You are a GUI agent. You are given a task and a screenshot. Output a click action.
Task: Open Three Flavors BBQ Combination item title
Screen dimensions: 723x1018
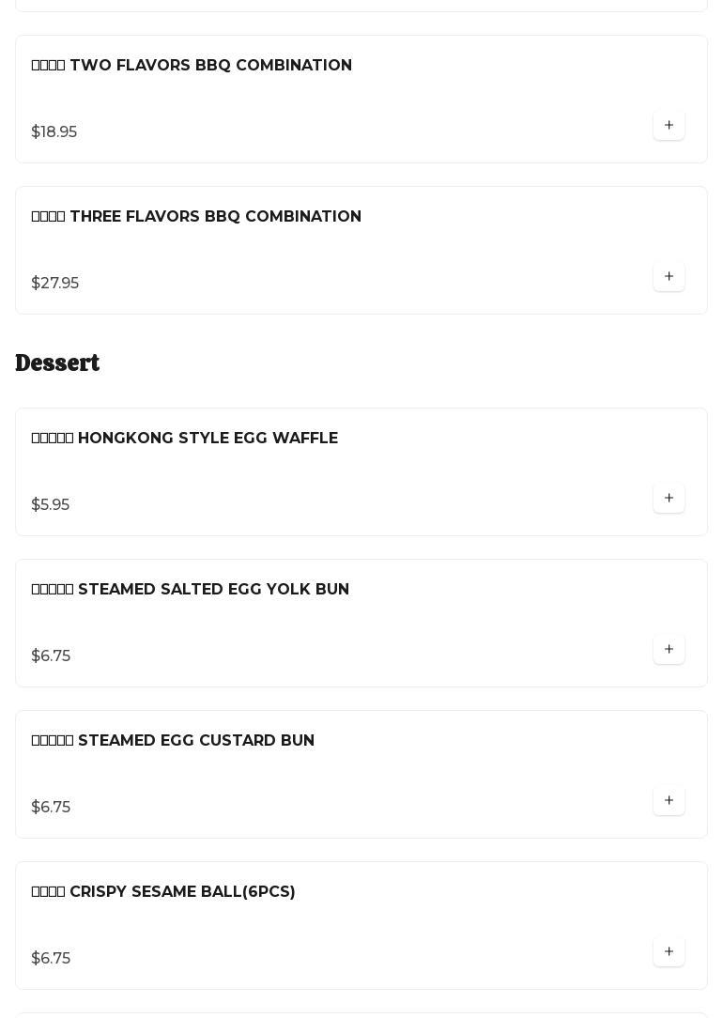[x=196, y=217]
